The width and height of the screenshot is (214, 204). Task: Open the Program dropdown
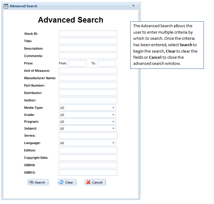coord(113,122)
